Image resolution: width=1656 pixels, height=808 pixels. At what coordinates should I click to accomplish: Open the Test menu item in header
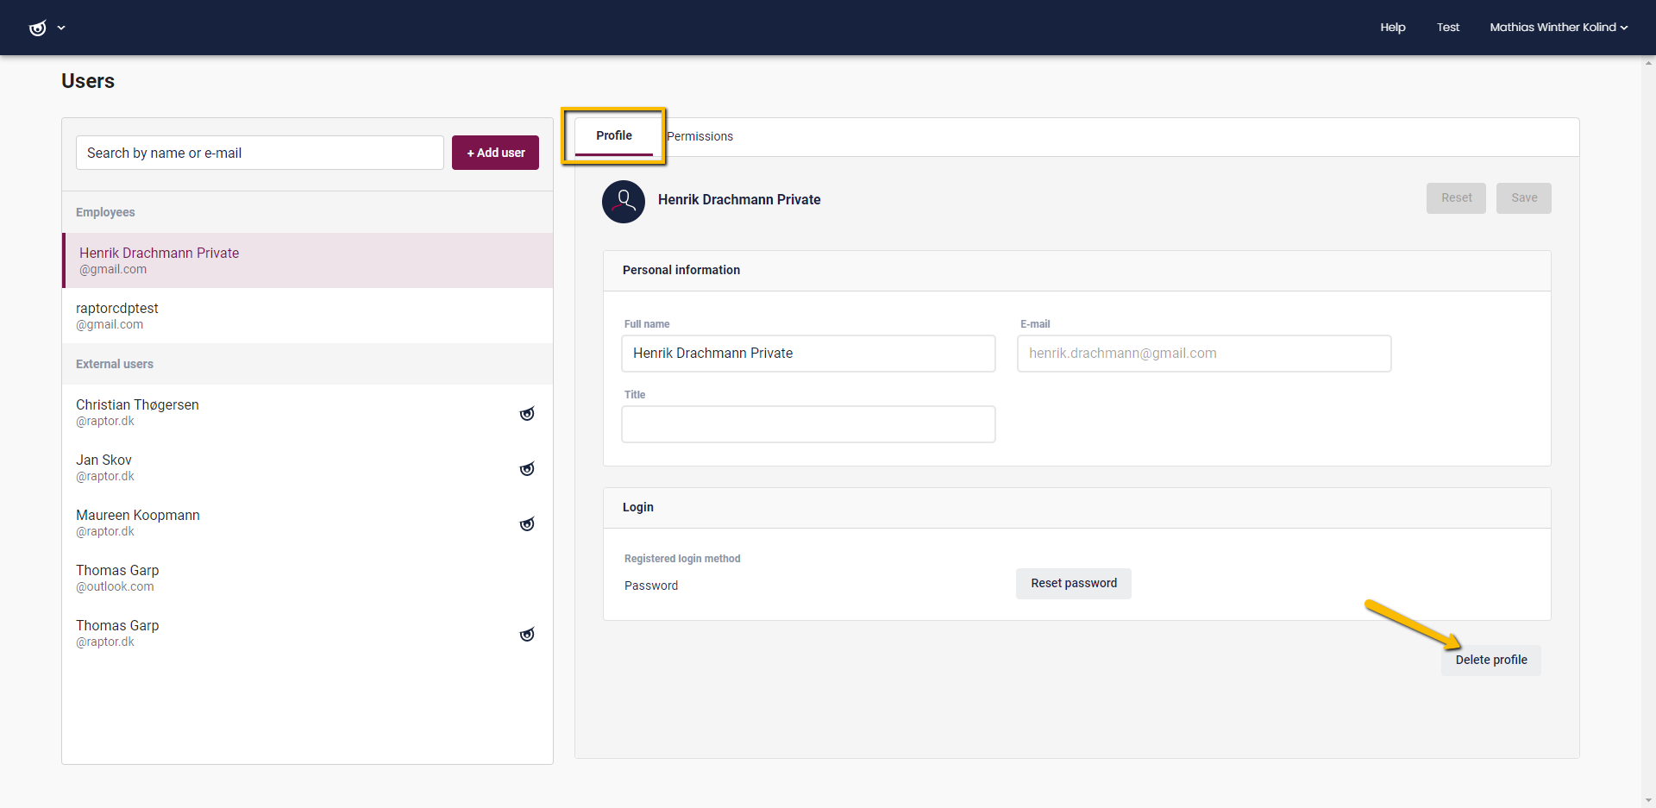point(1447,28)
